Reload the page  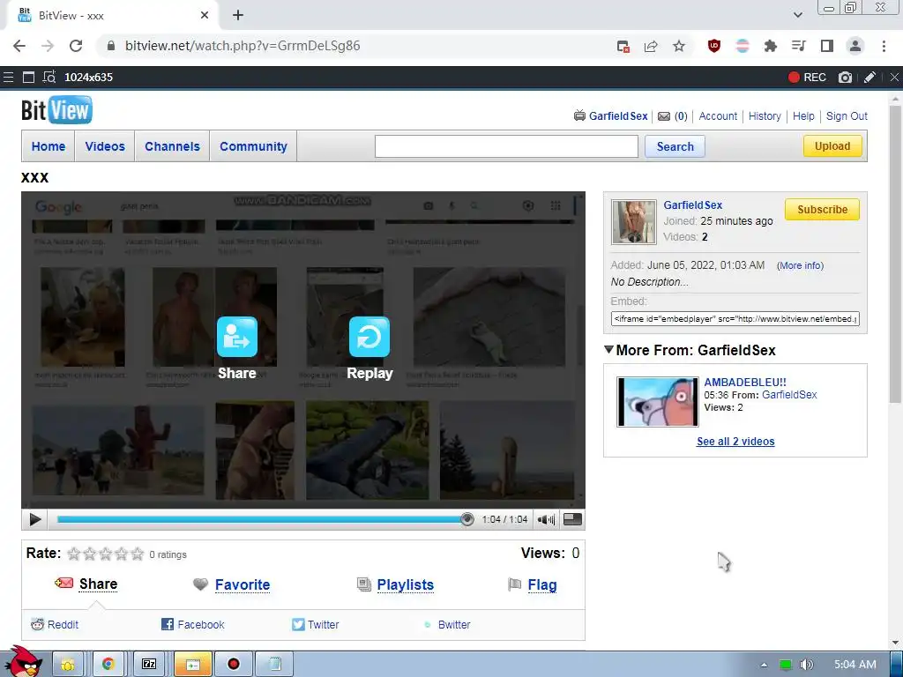point(76,46)
